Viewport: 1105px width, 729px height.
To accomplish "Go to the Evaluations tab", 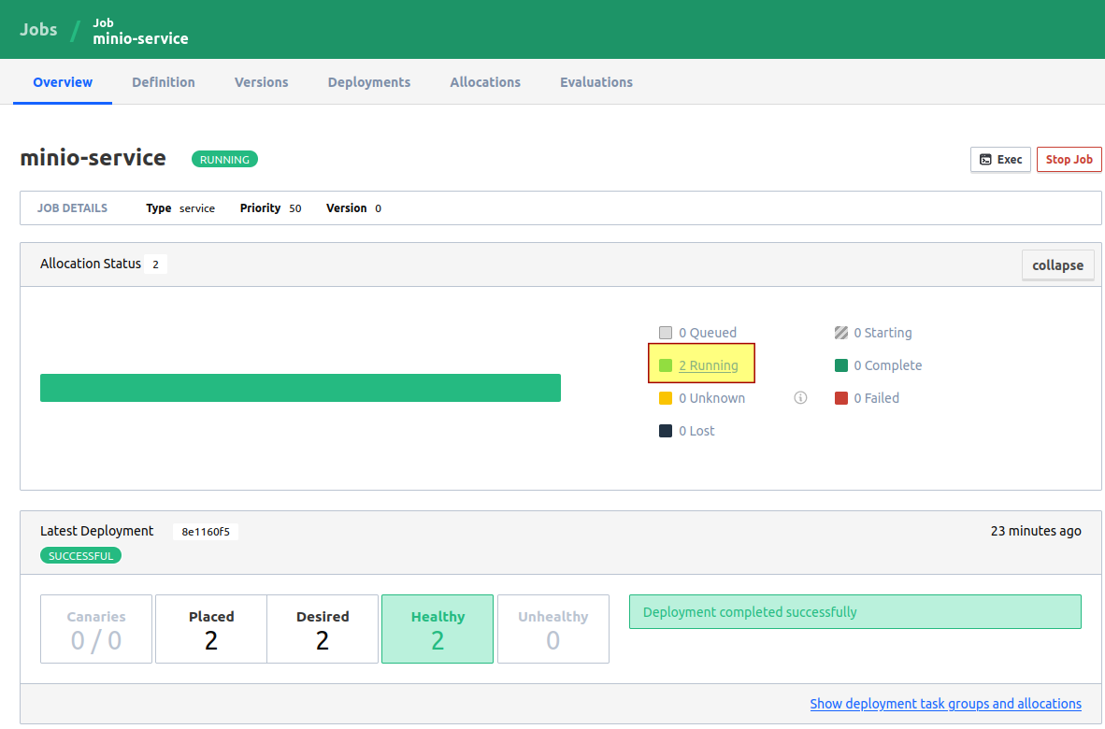I will point(596,82).
